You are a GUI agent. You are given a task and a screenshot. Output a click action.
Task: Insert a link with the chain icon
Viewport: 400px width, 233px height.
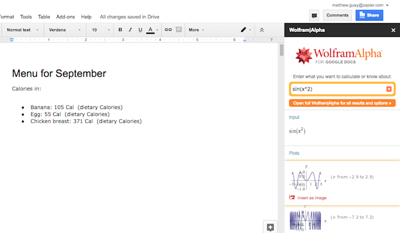tap(168, 30)
